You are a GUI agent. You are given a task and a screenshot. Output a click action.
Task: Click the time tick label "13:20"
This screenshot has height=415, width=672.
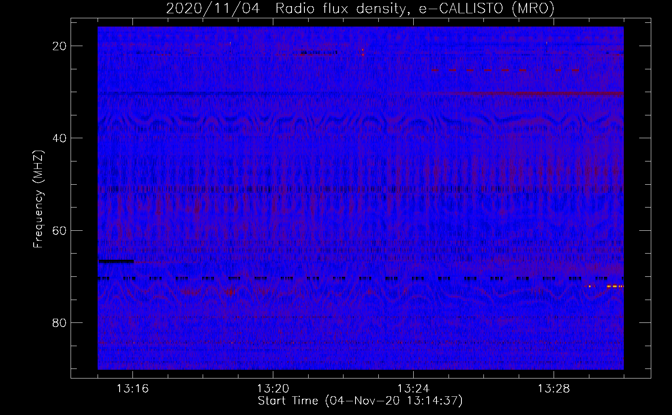pyautogui.click(x=273, y=389)
